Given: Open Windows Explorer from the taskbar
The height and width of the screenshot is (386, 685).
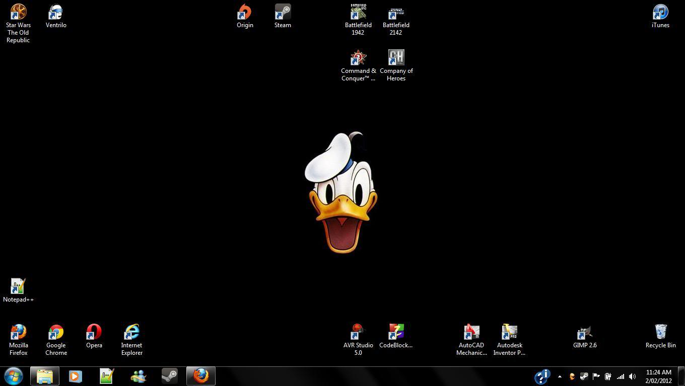Looking at the screenshot, I should (45, 376).
